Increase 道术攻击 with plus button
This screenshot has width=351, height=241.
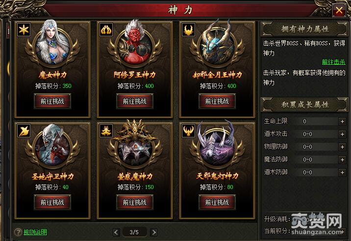(342, 134)
